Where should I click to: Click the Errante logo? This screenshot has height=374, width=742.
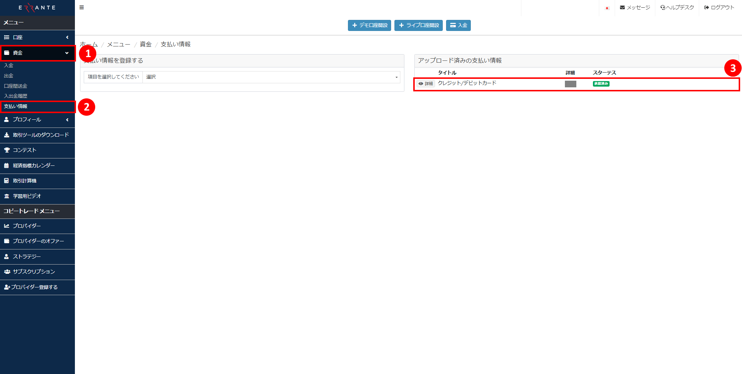[37, 8]
